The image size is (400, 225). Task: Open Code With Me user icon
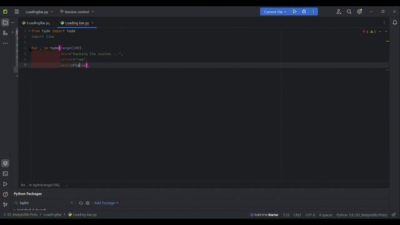pos(339,12)
